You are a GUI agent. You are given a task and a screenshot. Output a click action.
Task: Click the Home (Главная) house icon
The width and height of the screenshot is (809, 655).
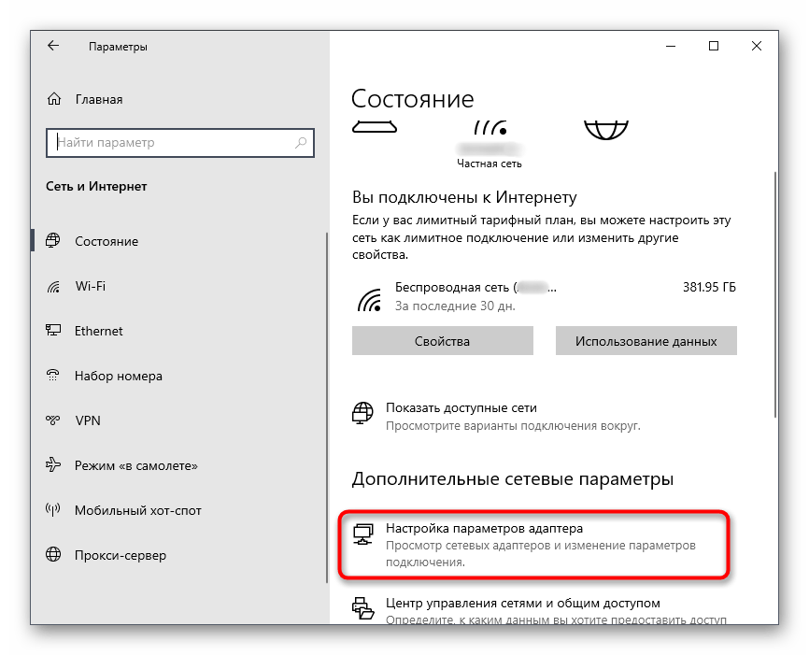point(54,99)
